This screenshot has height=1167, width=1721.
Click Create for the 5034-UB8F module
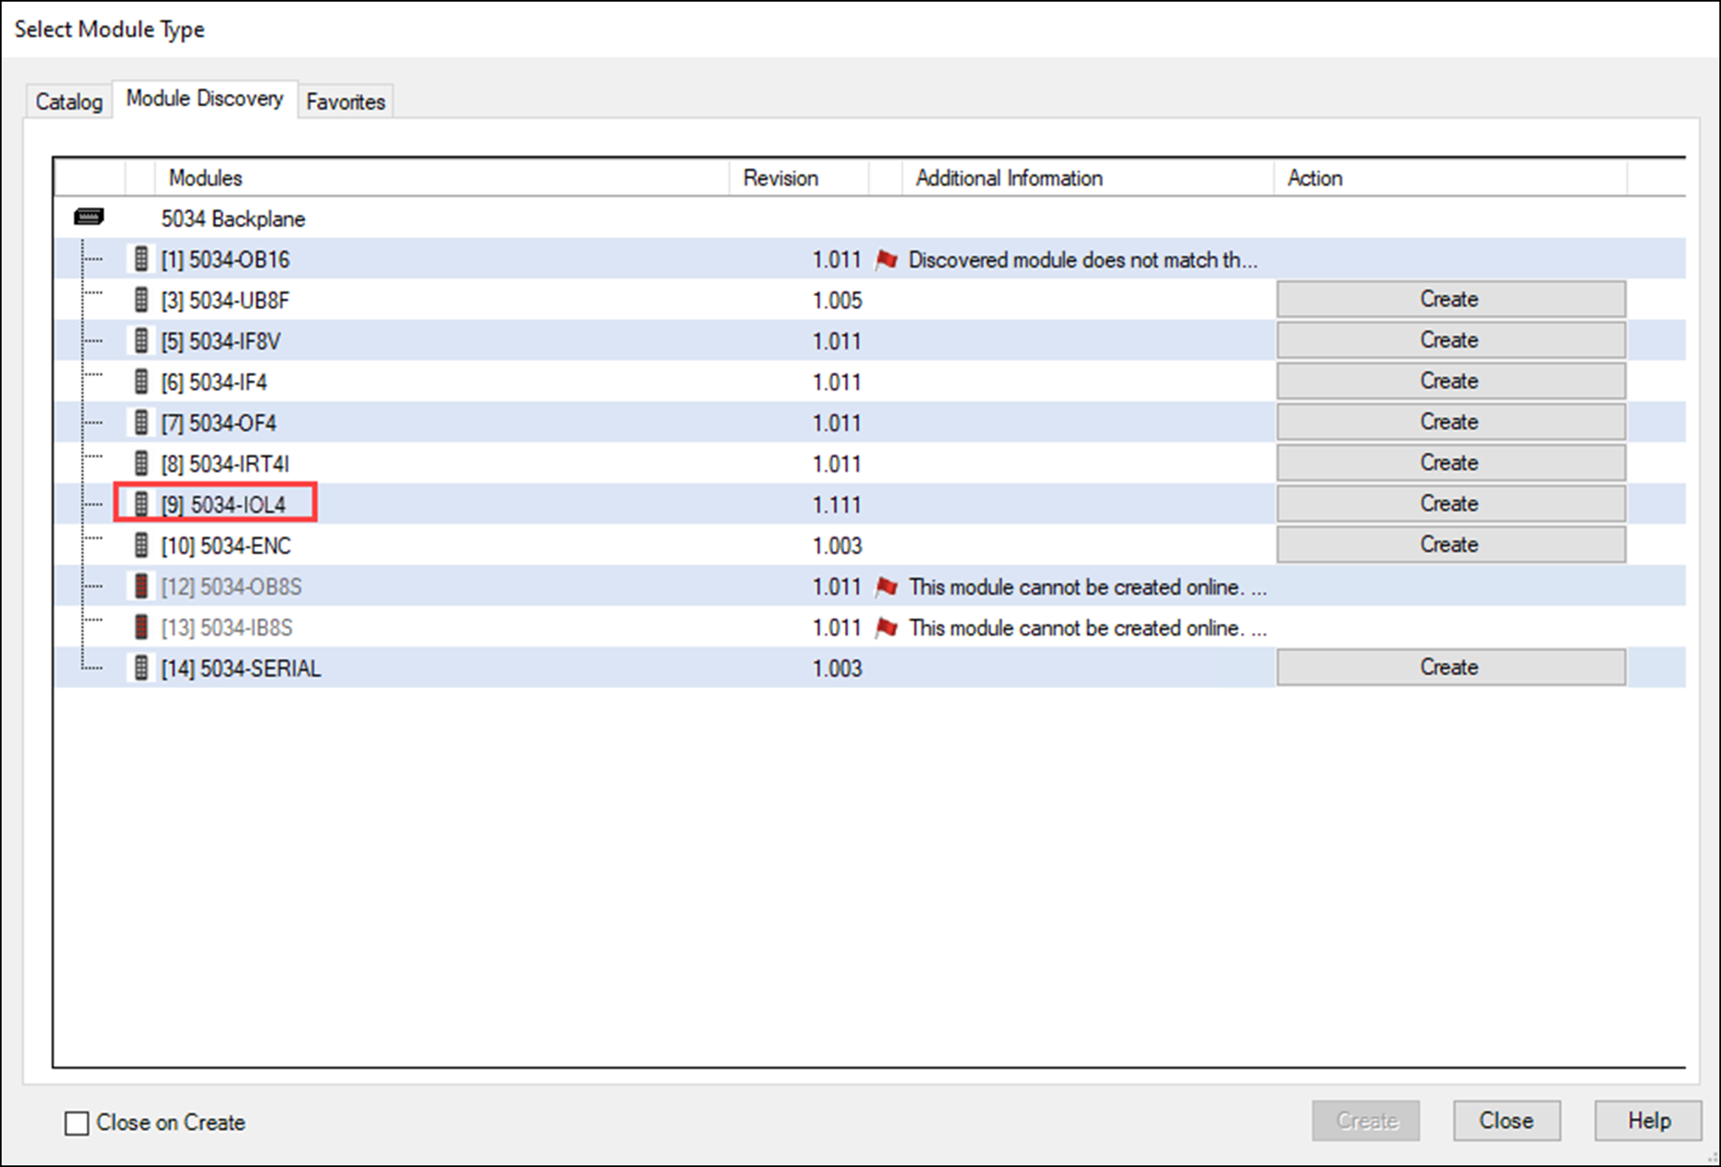(1450, 299)
